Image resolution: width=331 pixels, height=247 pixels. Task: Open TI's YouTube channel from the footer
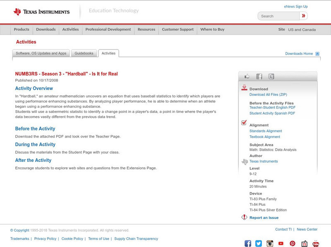(x=281, y=244)
